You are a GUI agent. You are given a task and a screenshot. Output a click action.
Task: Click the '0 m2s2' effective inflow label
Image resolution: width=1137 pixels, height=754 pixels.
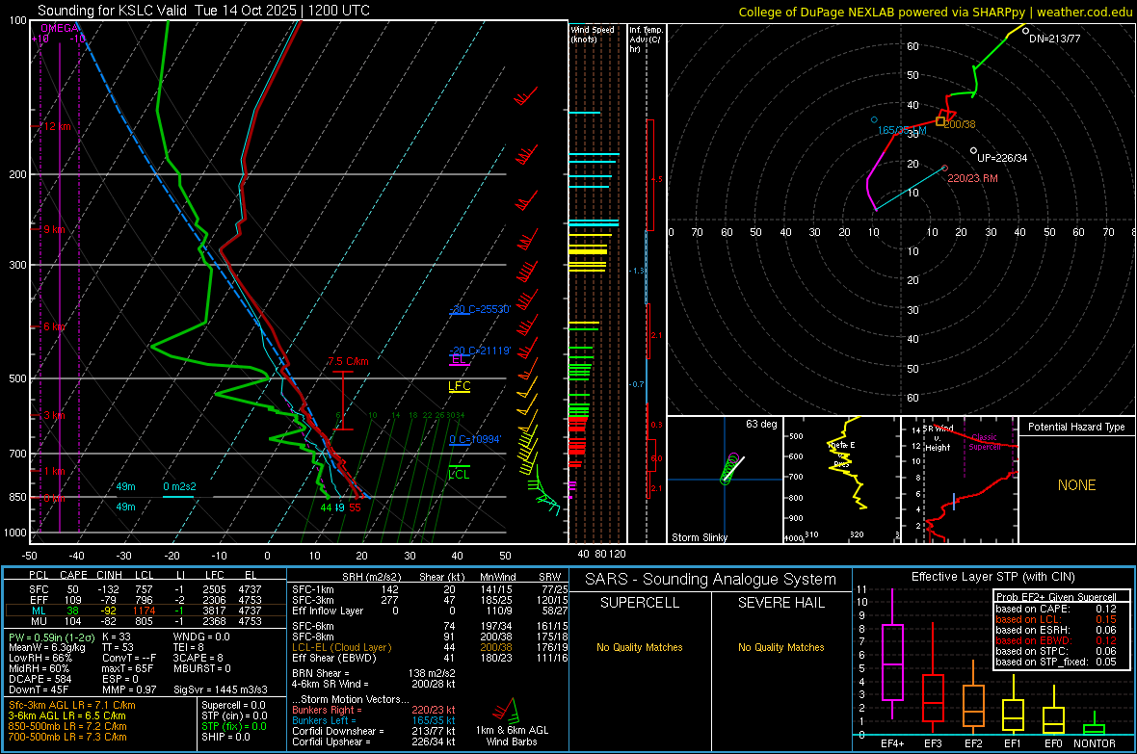(179, 486)
